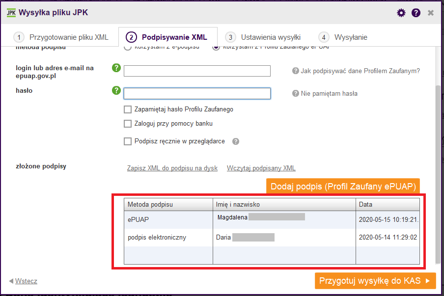Click gray help icon next to Podpisz ręcznie
444x296 pixels.
[236, 141]
